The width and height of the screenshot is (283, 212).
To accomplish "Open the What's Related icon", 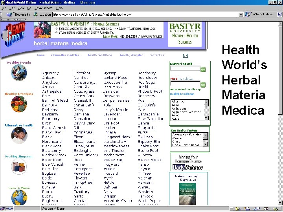I will click(248, 14).
